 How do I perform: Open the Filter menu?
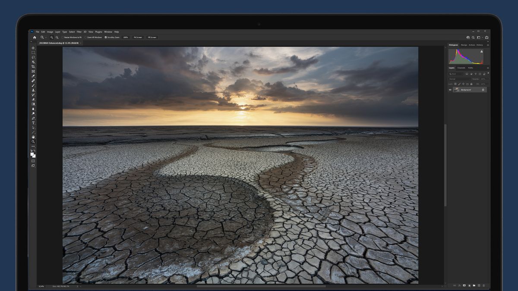pos(79,31)
